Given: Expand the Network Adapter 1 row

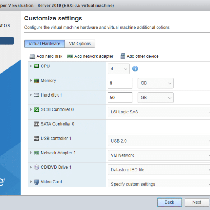Looking at the screenshot, I should pyautogui.click(x=31, y=153).
